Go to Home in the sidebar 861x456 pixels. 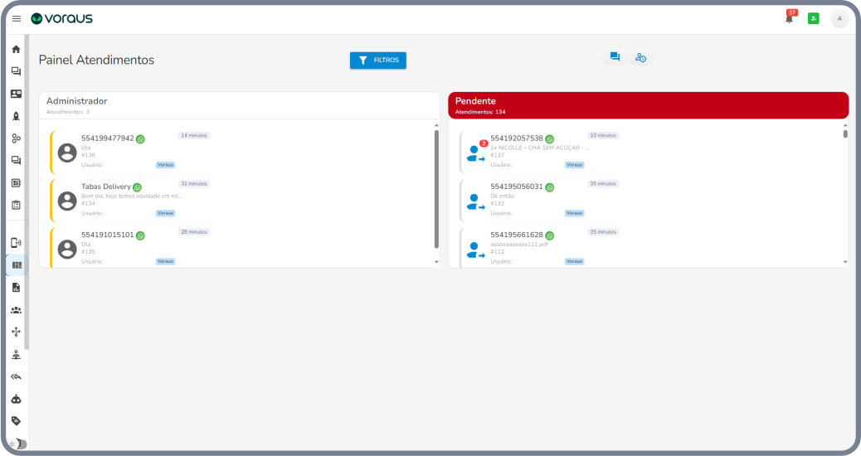tap(16, 49)
